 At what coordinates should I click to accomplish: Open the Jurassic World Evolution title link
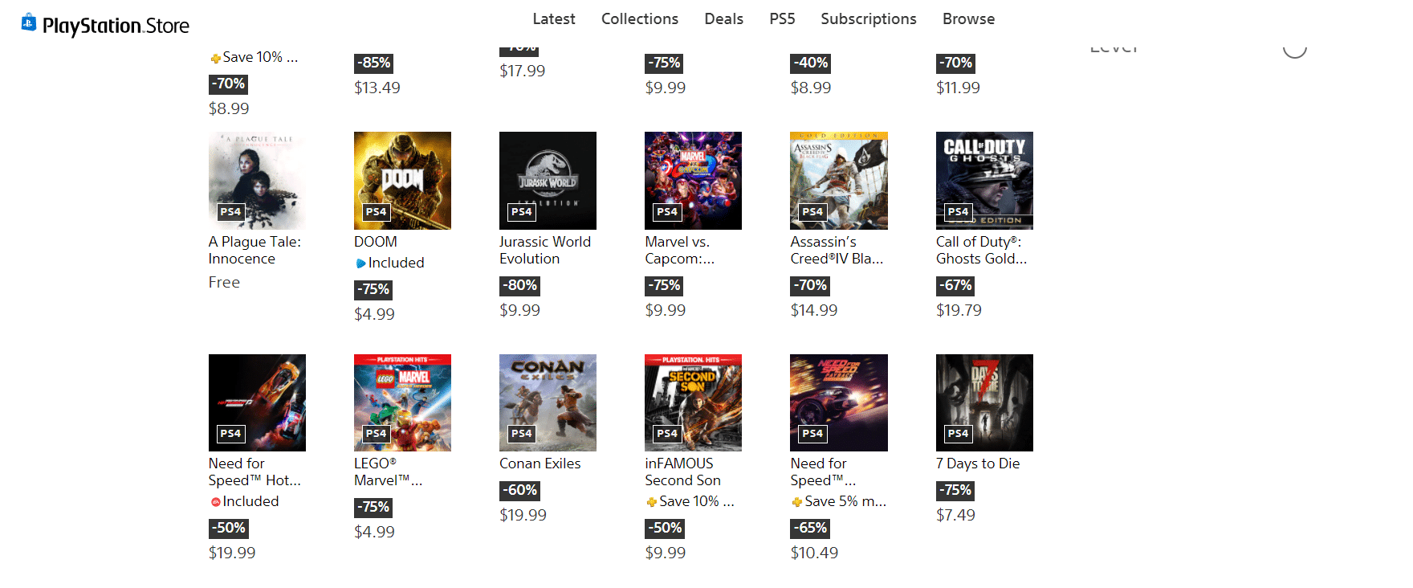click(544, 250)
